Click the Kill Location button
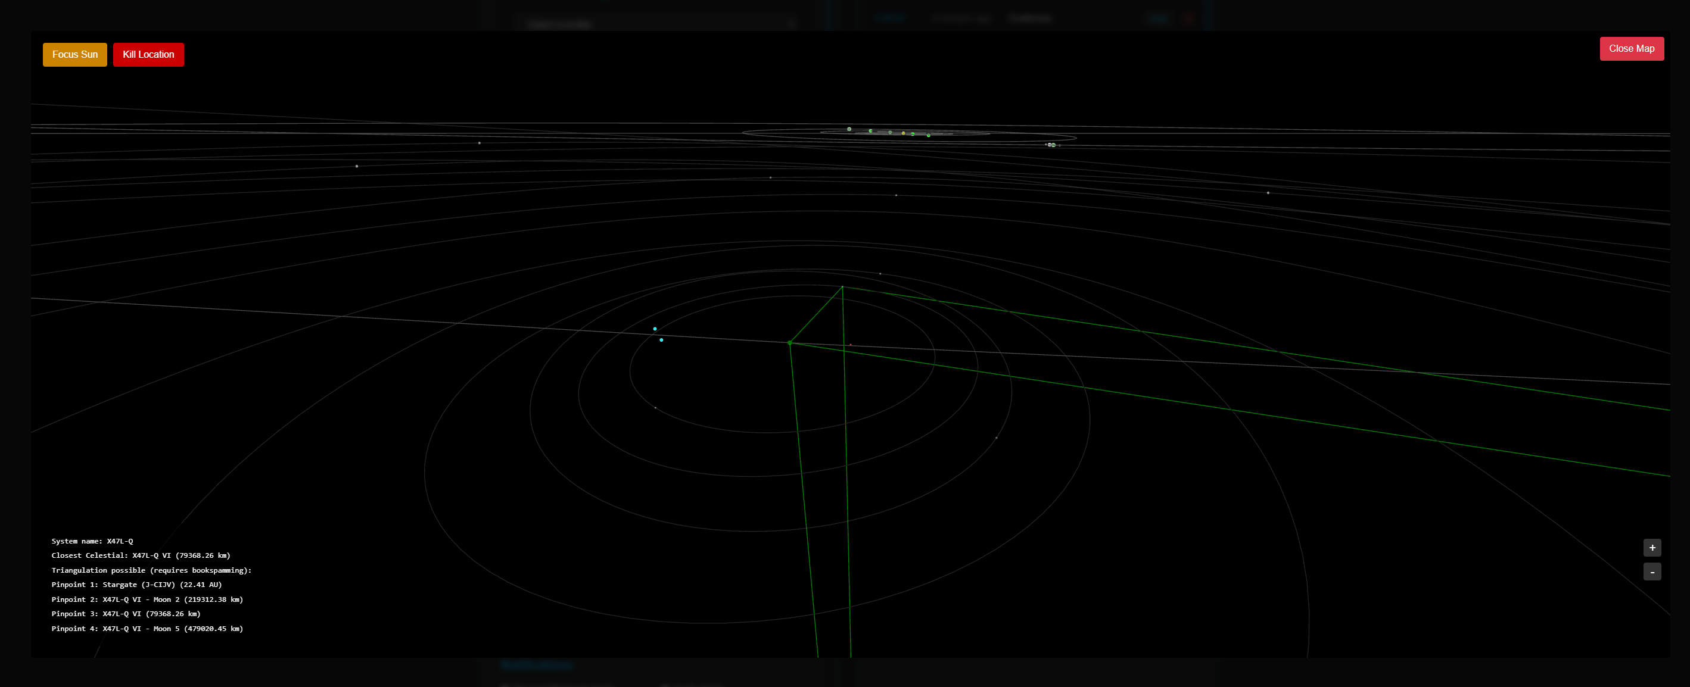Viewport: 1690px width, 687px height. pos(148,54)
